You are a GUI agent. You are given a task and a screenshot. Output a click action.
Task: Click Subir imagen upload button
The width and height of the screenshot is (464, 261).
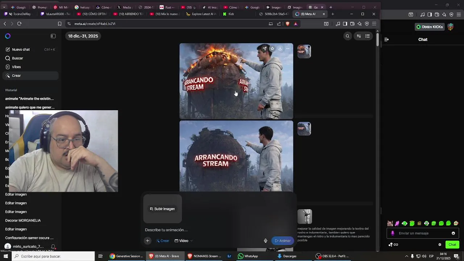pos(162,209)
